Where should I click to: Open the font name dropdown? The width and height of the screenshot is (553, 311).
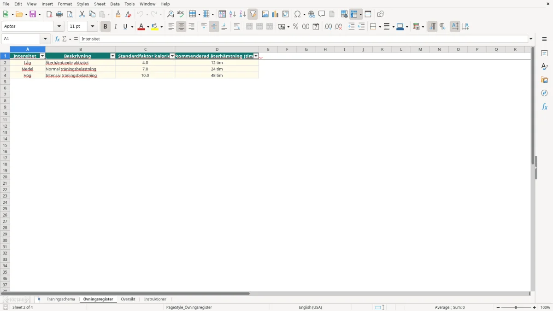click(59, 27)
